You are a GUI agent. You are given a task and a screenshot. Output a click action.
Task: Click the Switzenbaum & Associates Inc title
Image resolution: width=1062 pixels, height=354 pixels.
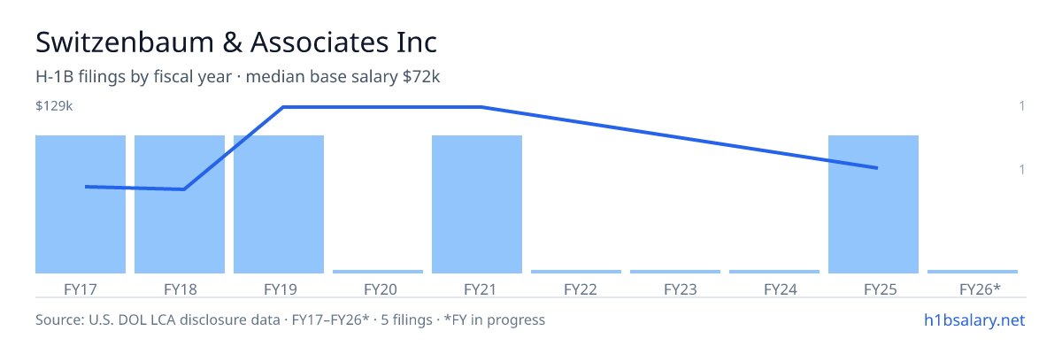pos(236,42)
